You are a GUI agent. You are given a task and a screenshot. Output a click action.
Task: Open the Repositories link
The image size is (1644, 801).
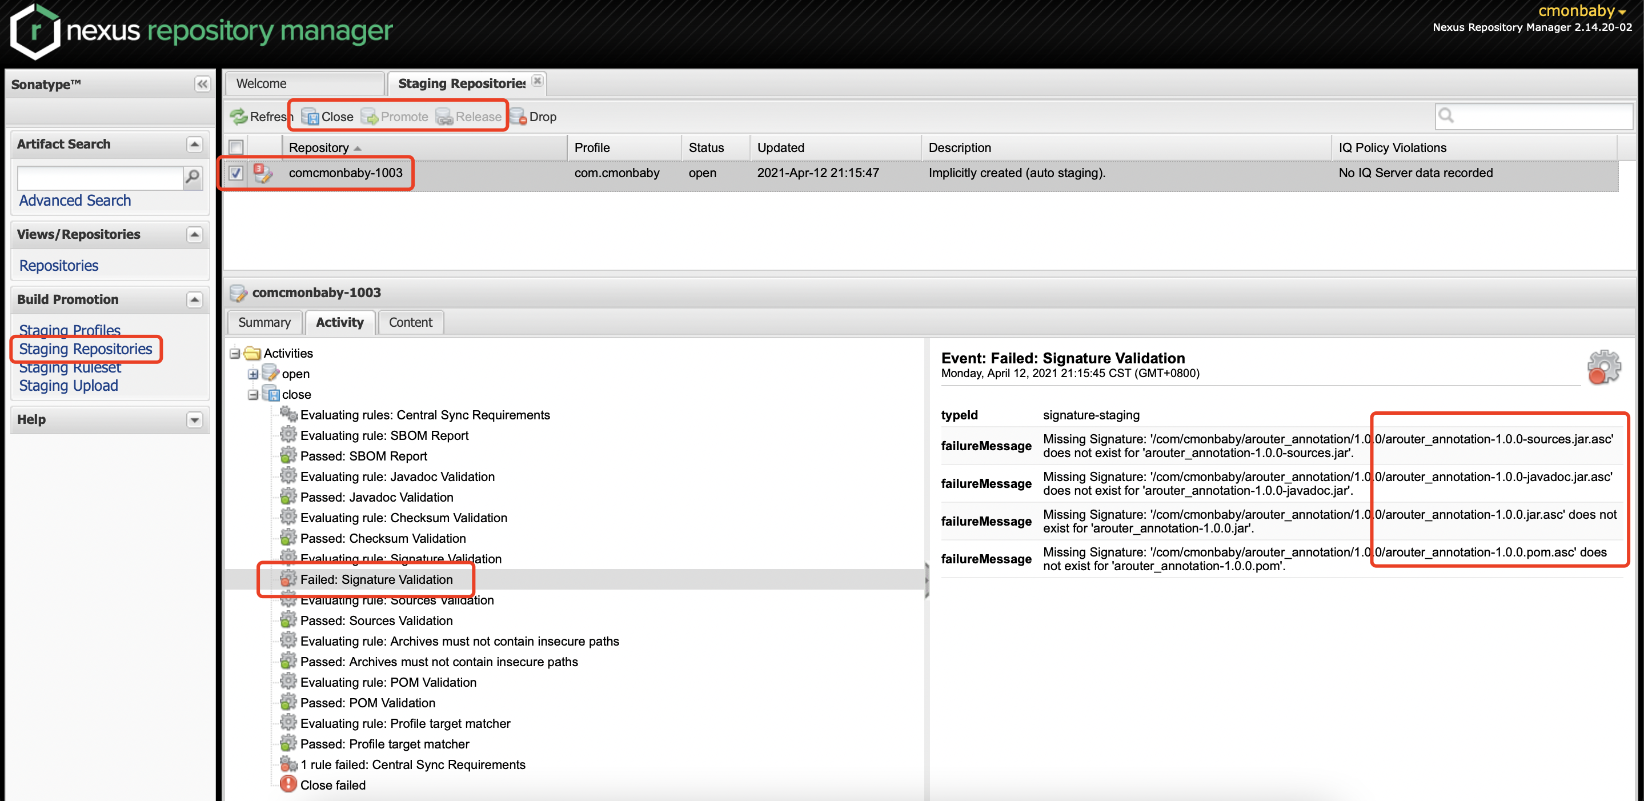coord(59,266)
